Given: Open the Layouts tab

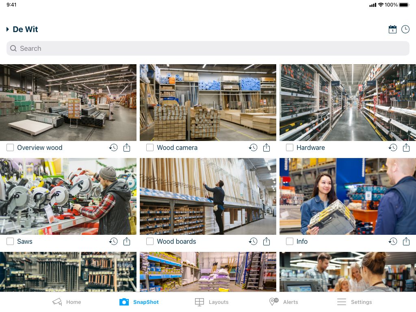Looking at the screenshot, I should (x=211, y=302).
